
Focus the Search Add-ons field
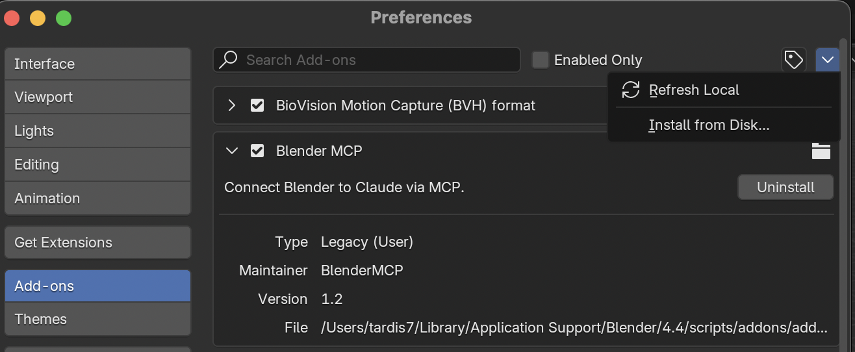377,60
